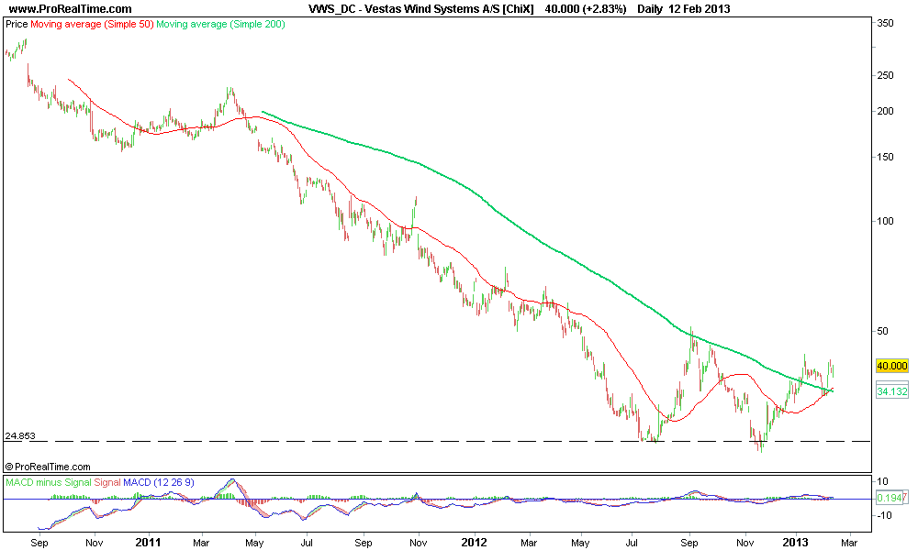Click the Nov 2012 time axis label
918x550 pixels.
tap(744, 543)
